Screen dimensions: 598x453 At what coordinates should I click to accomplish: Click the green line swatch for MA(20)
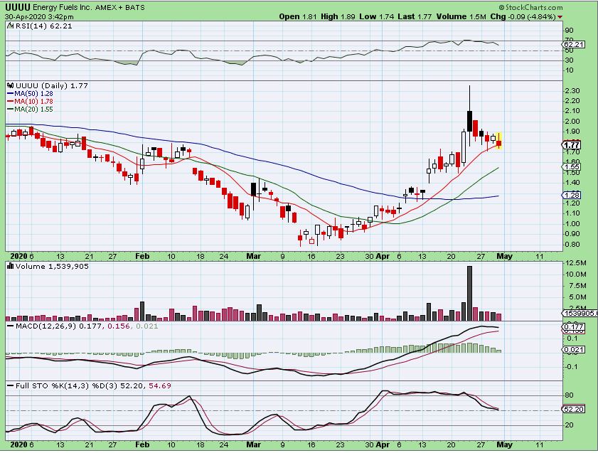(11, 110)
